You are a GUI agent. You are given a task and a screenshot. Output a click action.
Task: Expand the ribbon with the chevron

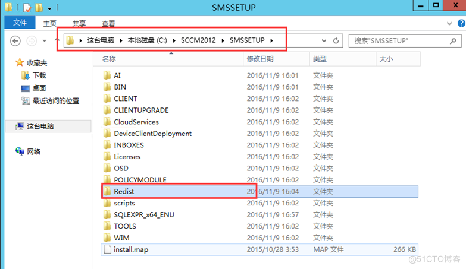[x=449, y=23]
